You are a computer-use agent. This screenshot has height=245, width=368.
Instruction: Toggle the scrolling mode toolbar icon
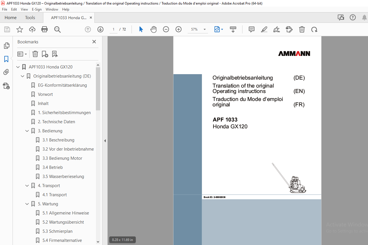[233, 29]
